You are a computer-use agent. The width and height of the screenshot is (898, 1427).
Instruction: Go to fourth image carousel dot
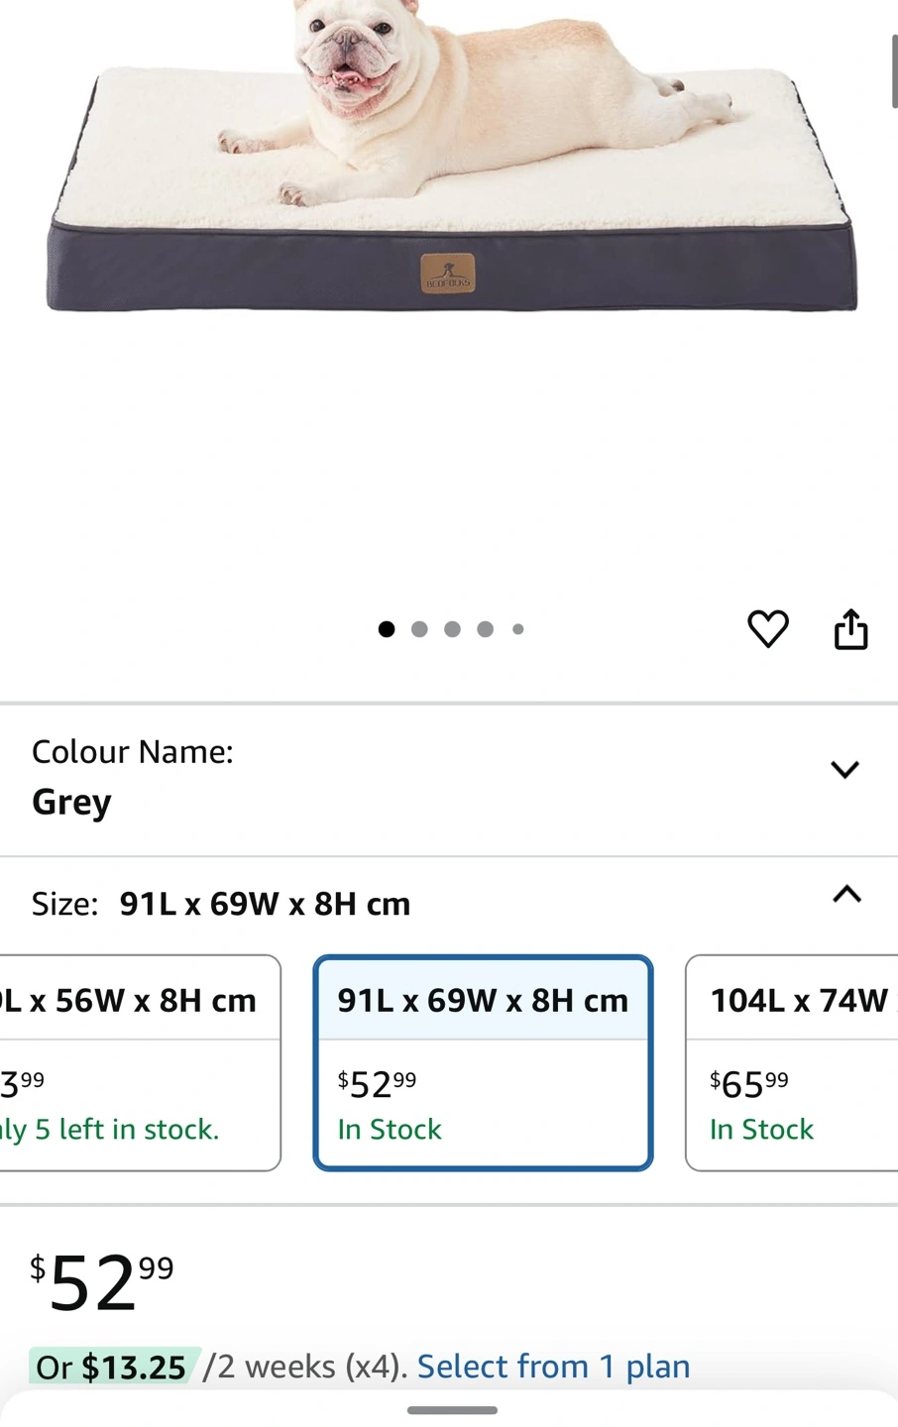click(485, 629)
